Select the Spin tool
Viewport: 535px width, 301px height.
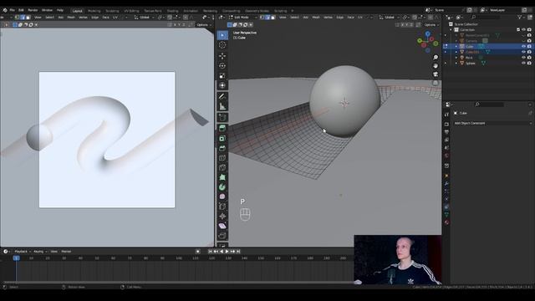[222, 187]
